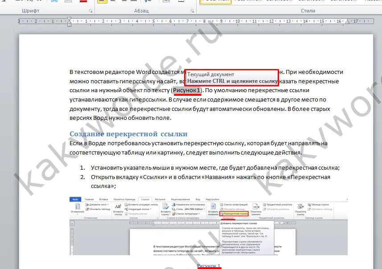This screenshot has height=269, width=382.
Task: Click the line starting устанавливаются как гиперссылки
Action: (x=198, y=100)
